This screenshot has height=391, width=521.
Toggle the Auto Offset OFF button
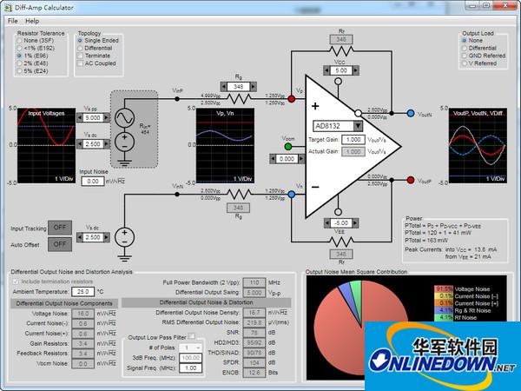point(60,244)
